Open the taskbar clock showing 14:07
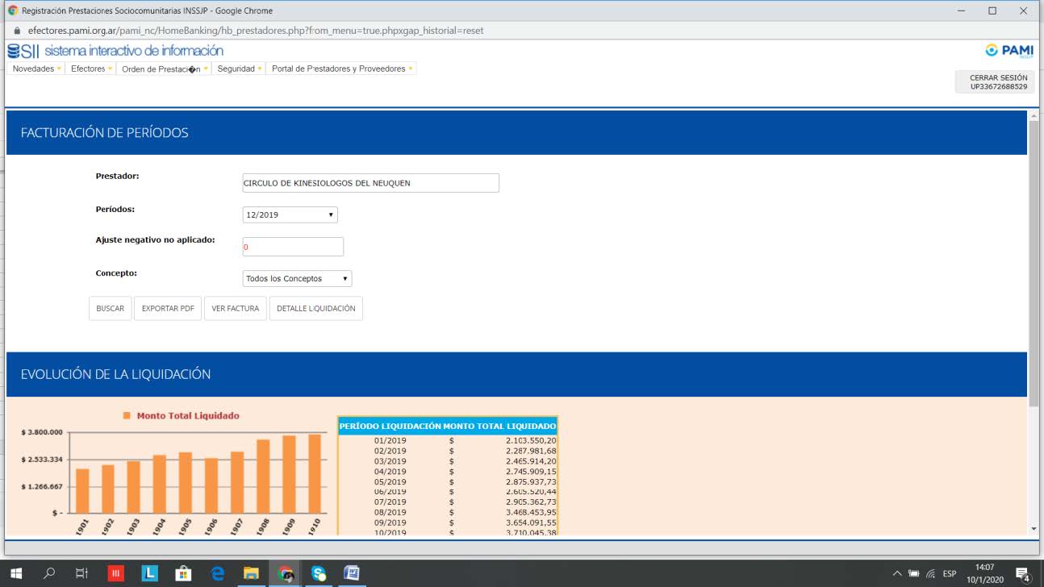The height and width of the screenshot is (587, 1044). (x=984, y=573)
